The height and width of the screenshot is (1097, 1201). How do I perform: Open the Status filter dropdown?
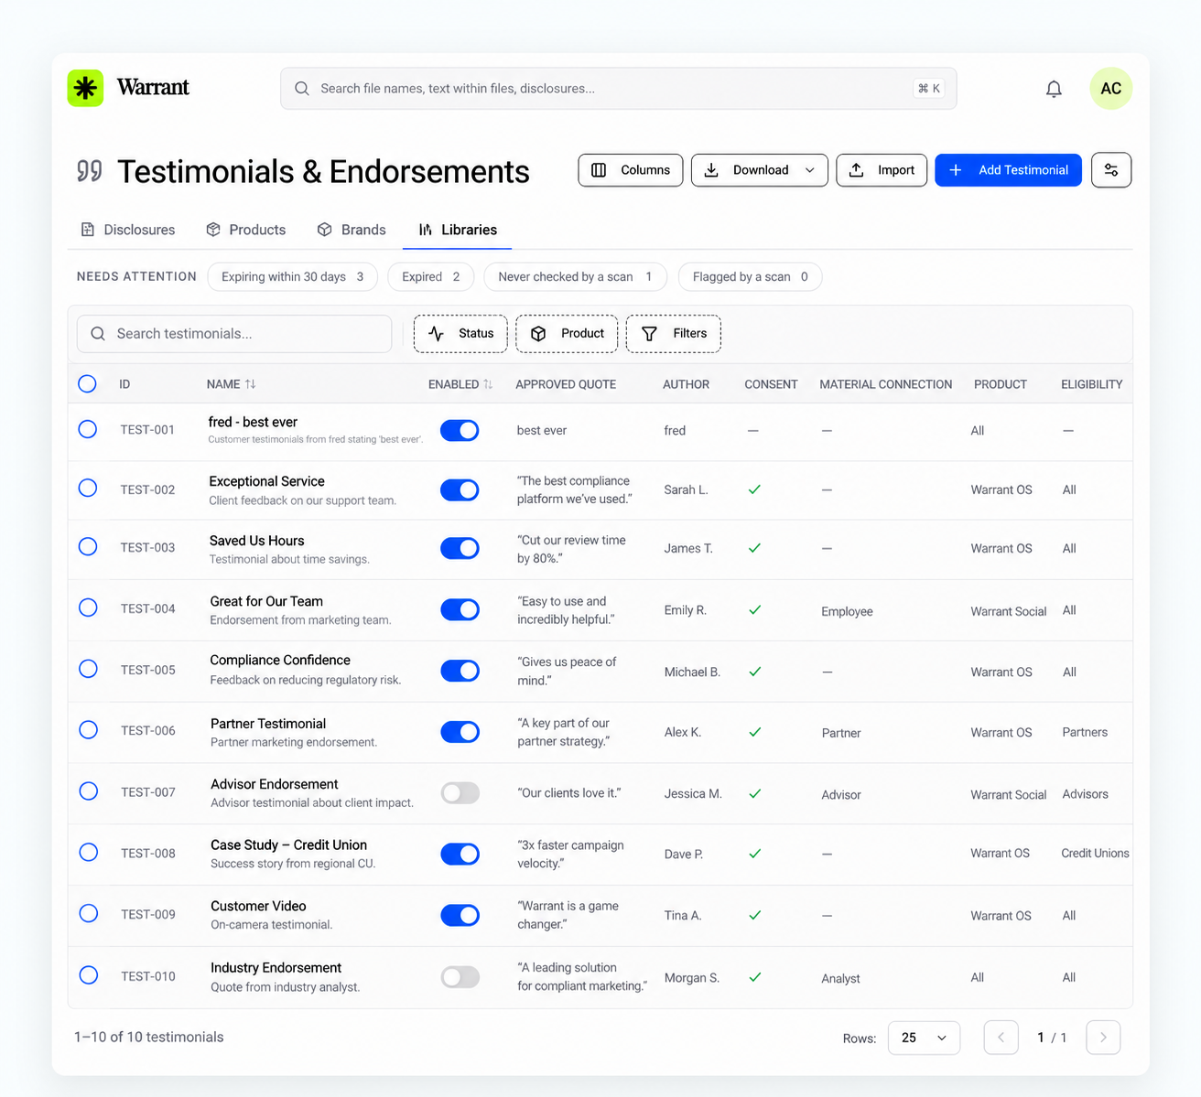tap(460, 334)
